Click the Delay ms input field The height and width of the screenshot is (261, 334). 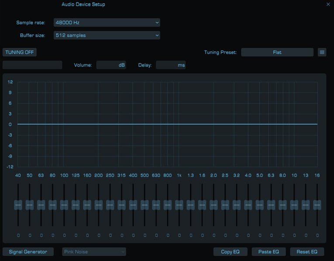tap(171, 65)
